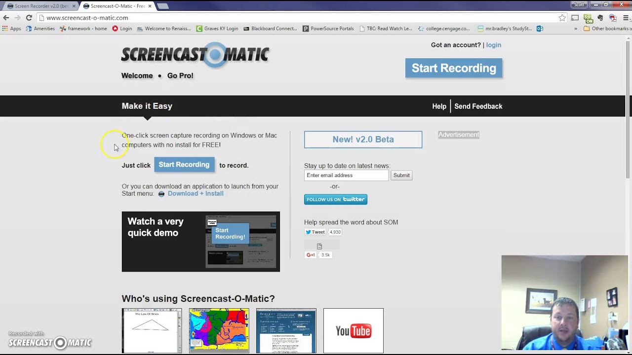Open the blue webpage screenshot thumbnail
The height and width of the screenshot is (355, 632).
286,331
